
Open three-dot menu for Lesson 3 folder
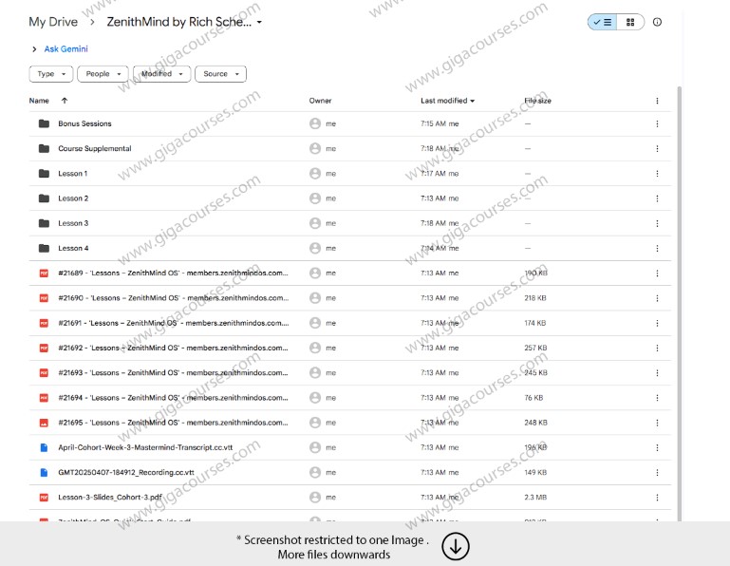coord(657,223)
